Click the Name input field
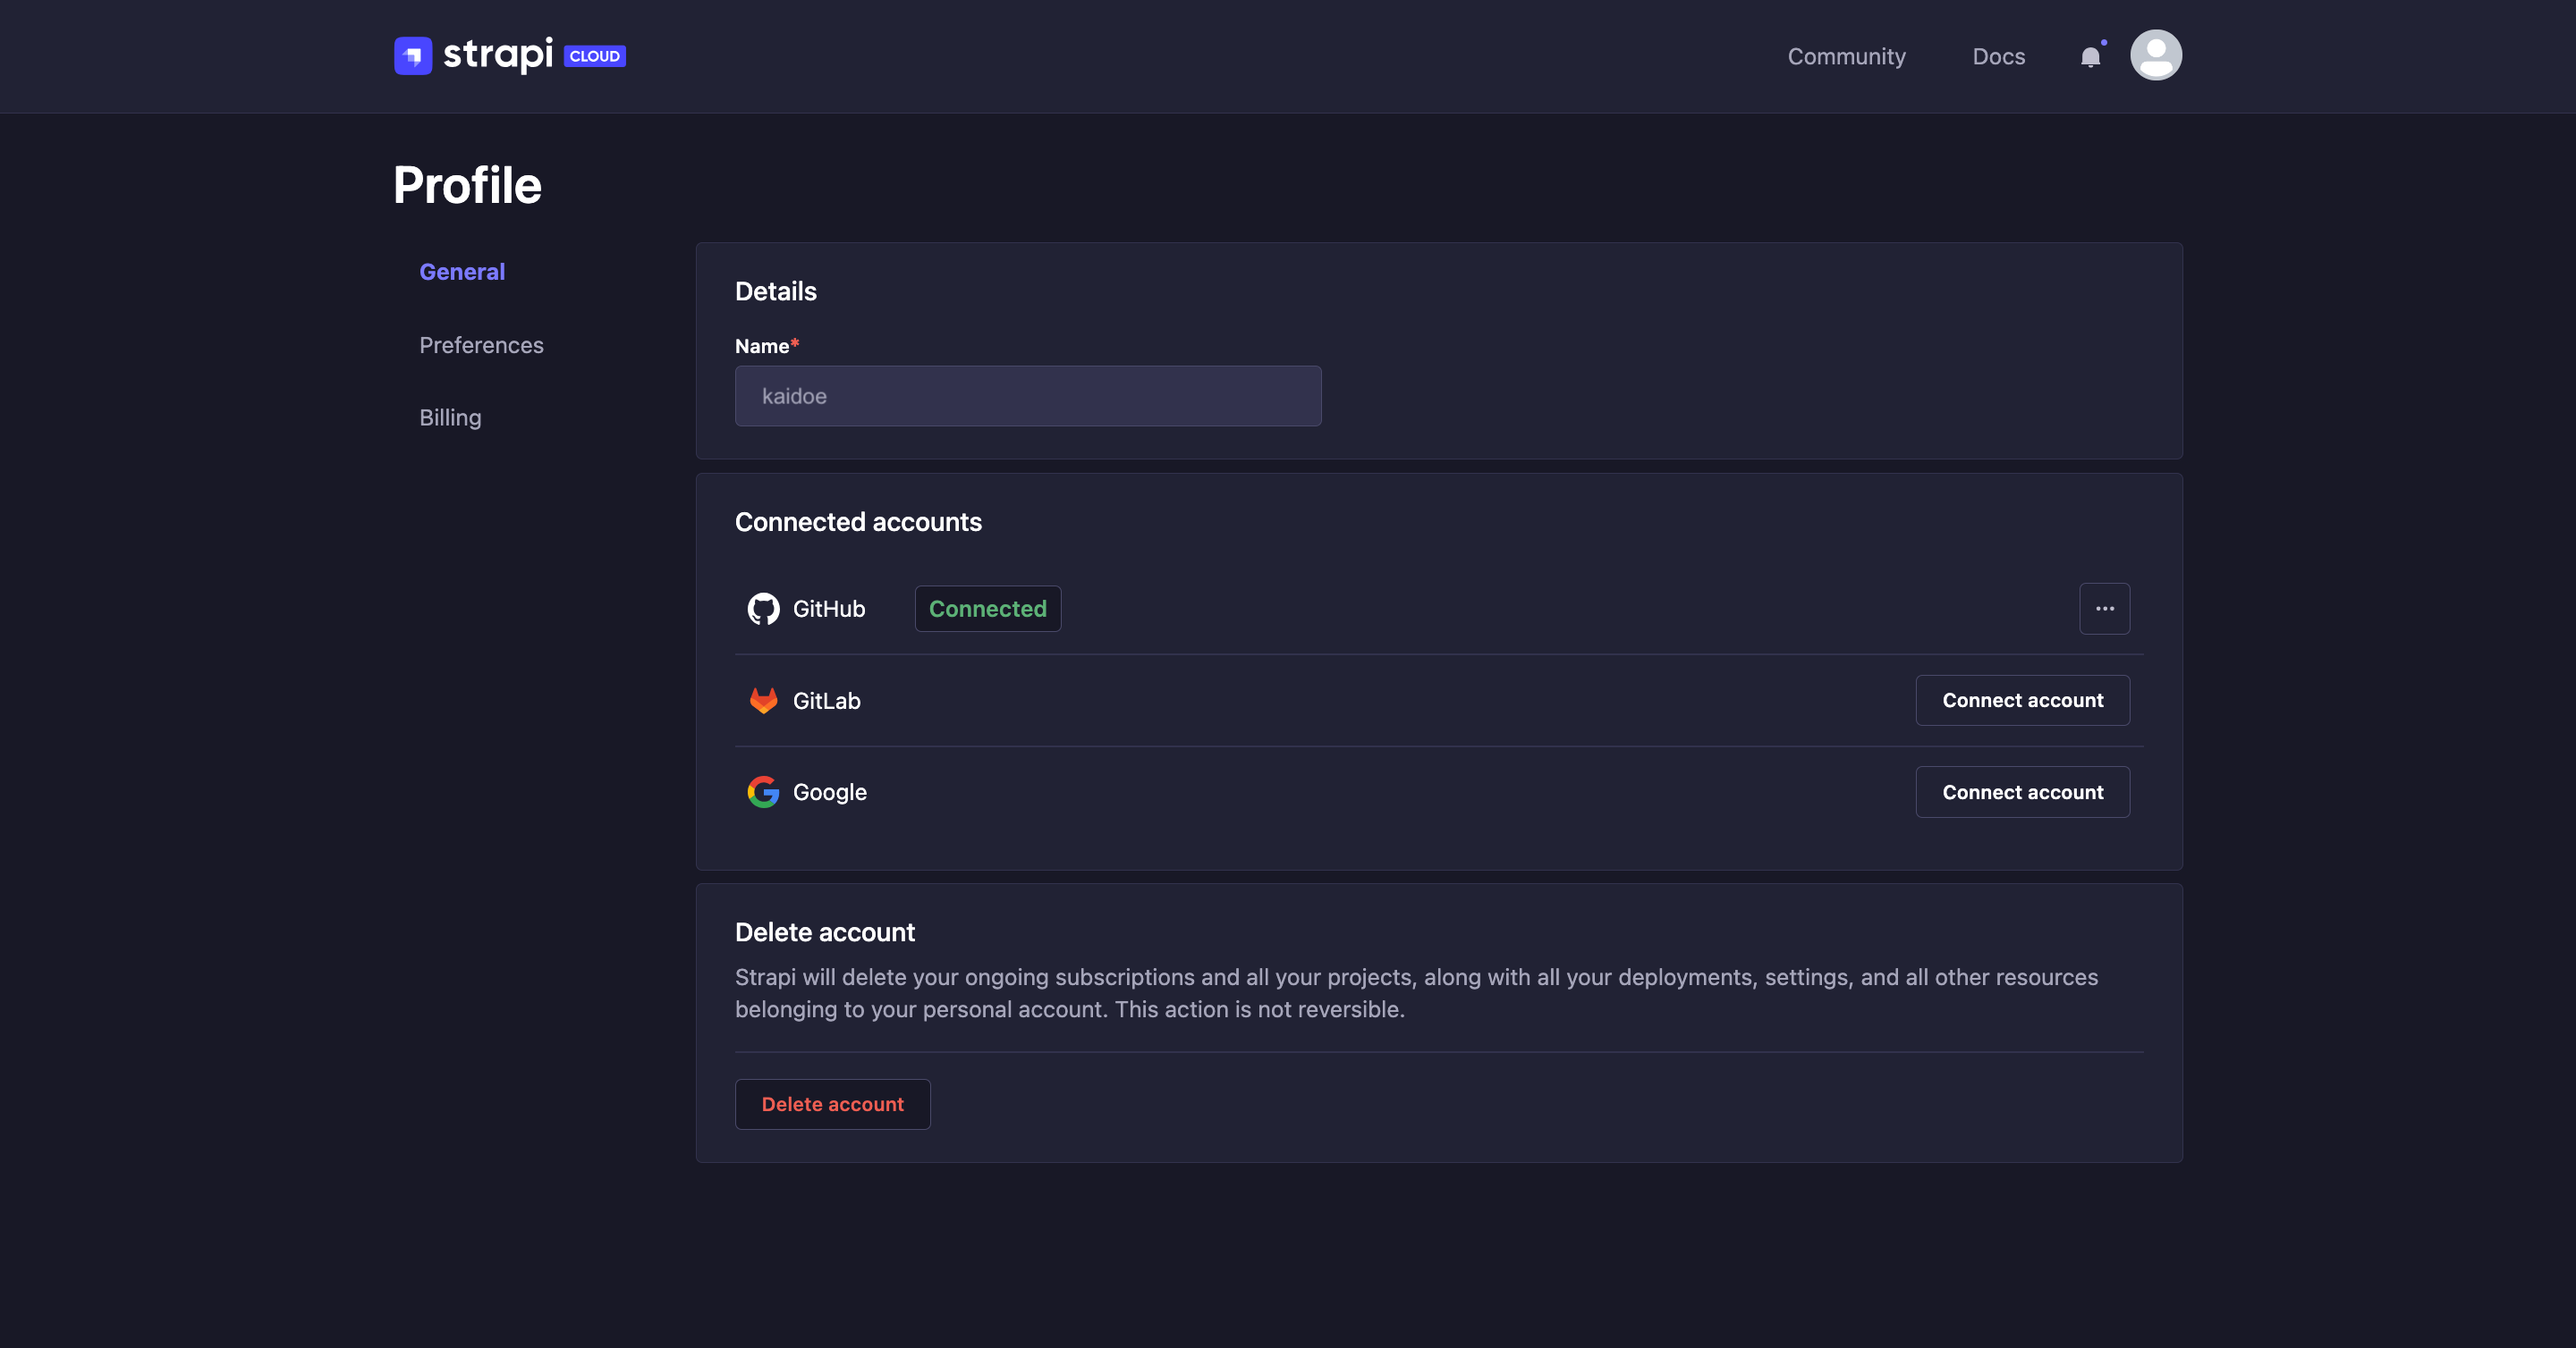 click(x=1028, y=395)
